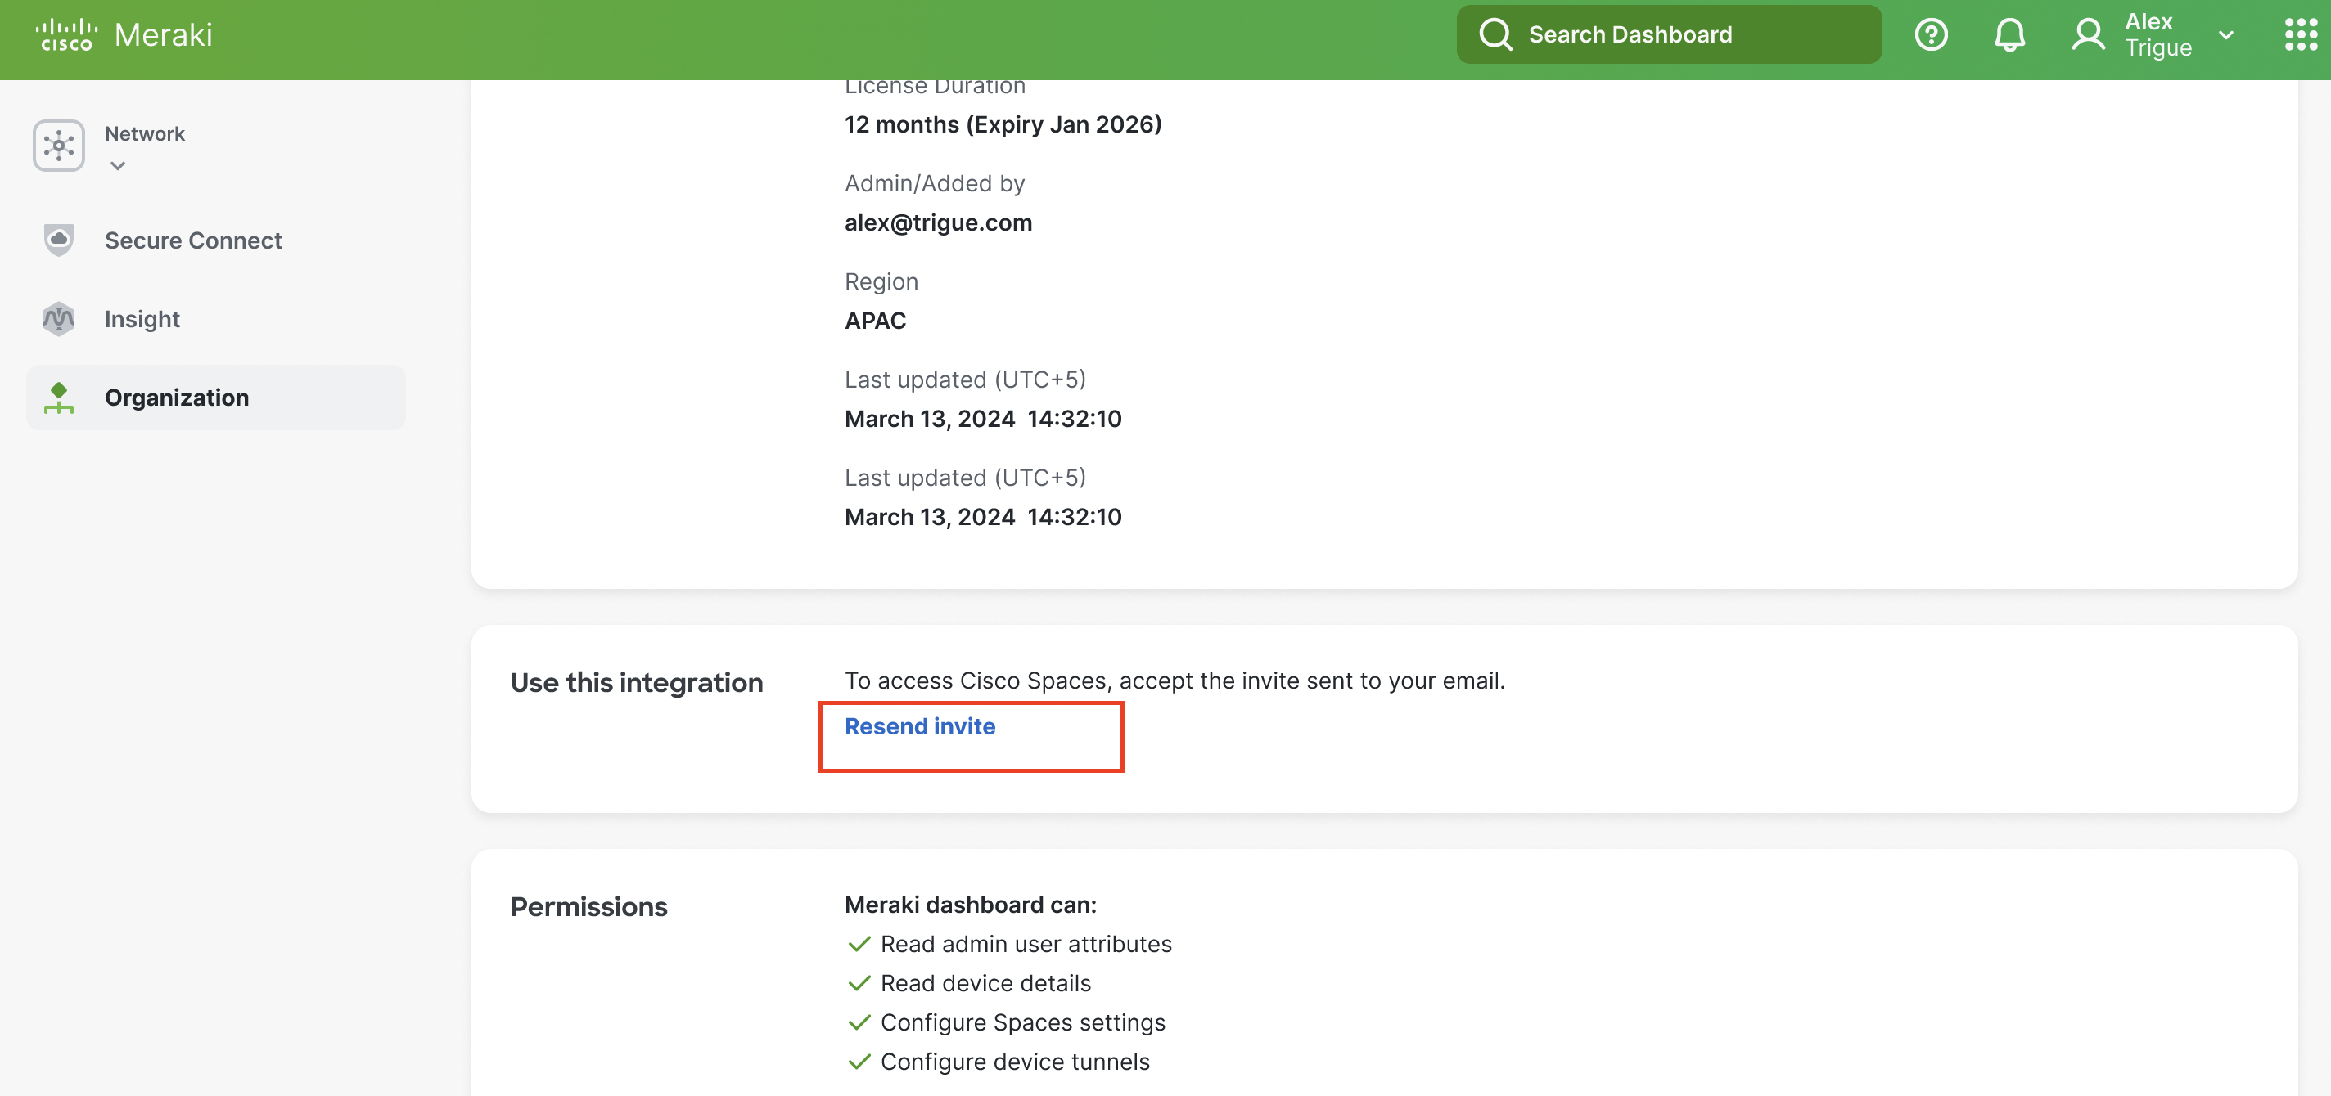This screenshot has width=2331, height=1096.
Task: Select the Network label in sidebar
Action: pos(145,133)
